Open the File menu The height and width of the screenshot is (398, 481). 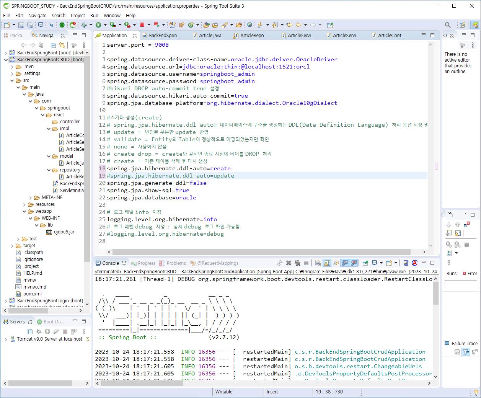coord(7,16)
